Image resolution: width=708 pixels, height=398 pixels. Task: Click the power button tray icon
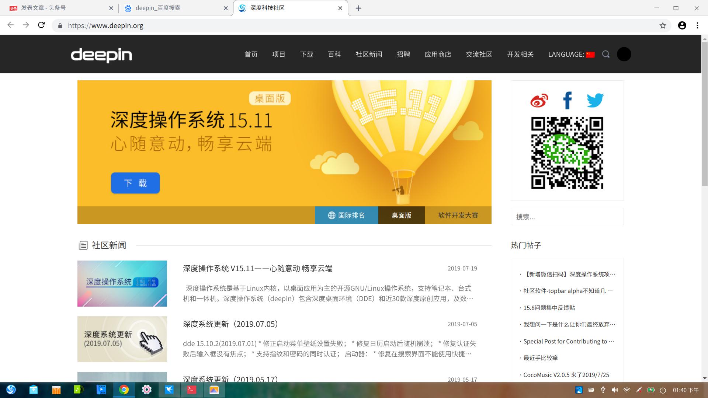[x=663, y=390]
